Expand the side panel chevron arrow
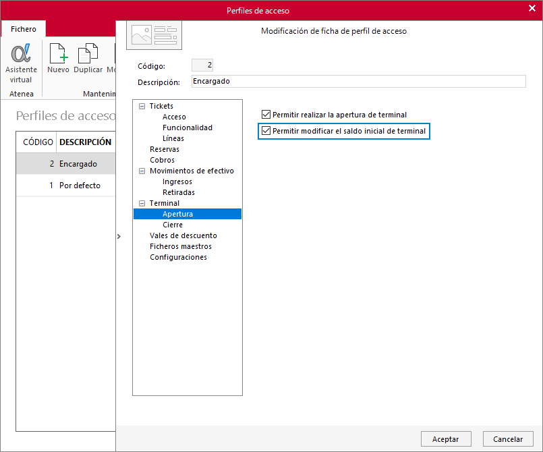The height and width of the screenshot is (452, 543). point(119,236)
